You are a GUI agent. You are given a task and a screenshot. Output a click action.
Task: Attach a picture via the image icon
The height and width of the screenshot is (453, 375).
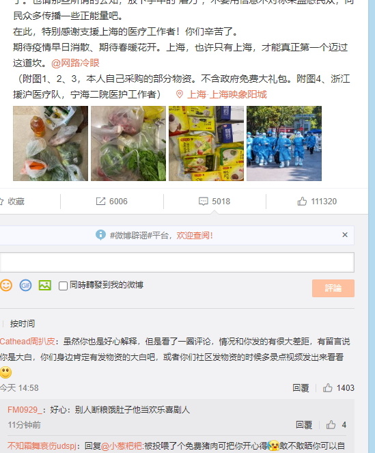point(45,285)
